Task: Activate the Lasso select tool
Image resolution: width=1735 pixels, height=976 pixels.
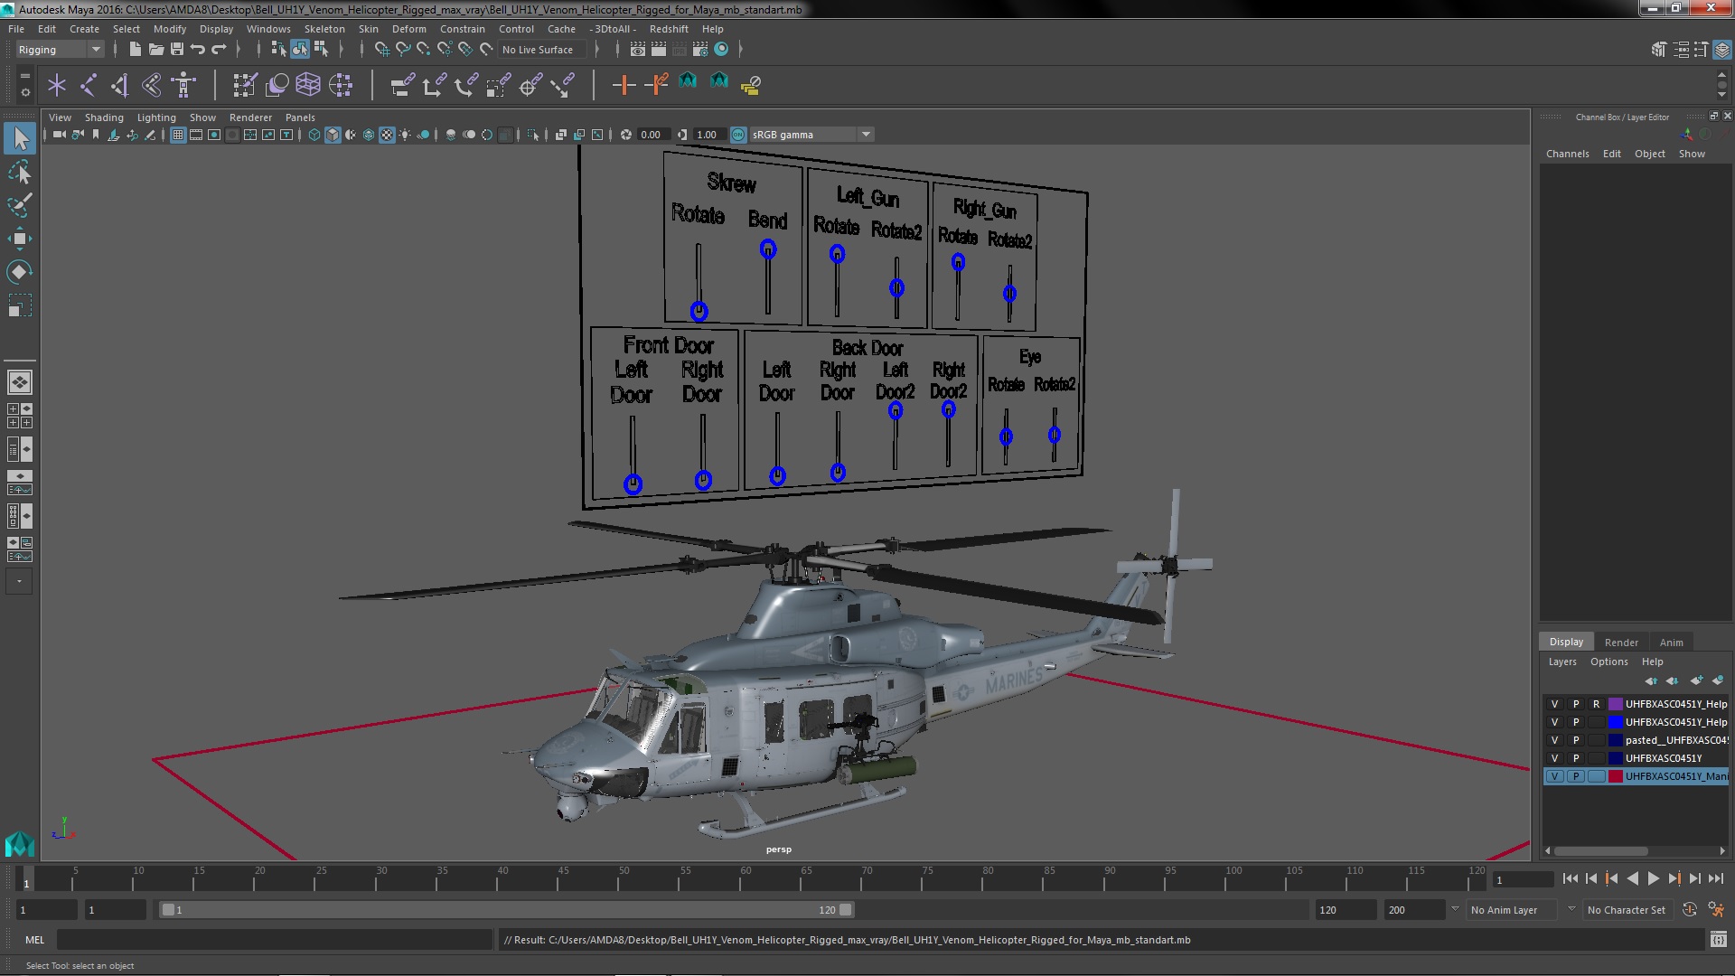Action: [20, 172]
